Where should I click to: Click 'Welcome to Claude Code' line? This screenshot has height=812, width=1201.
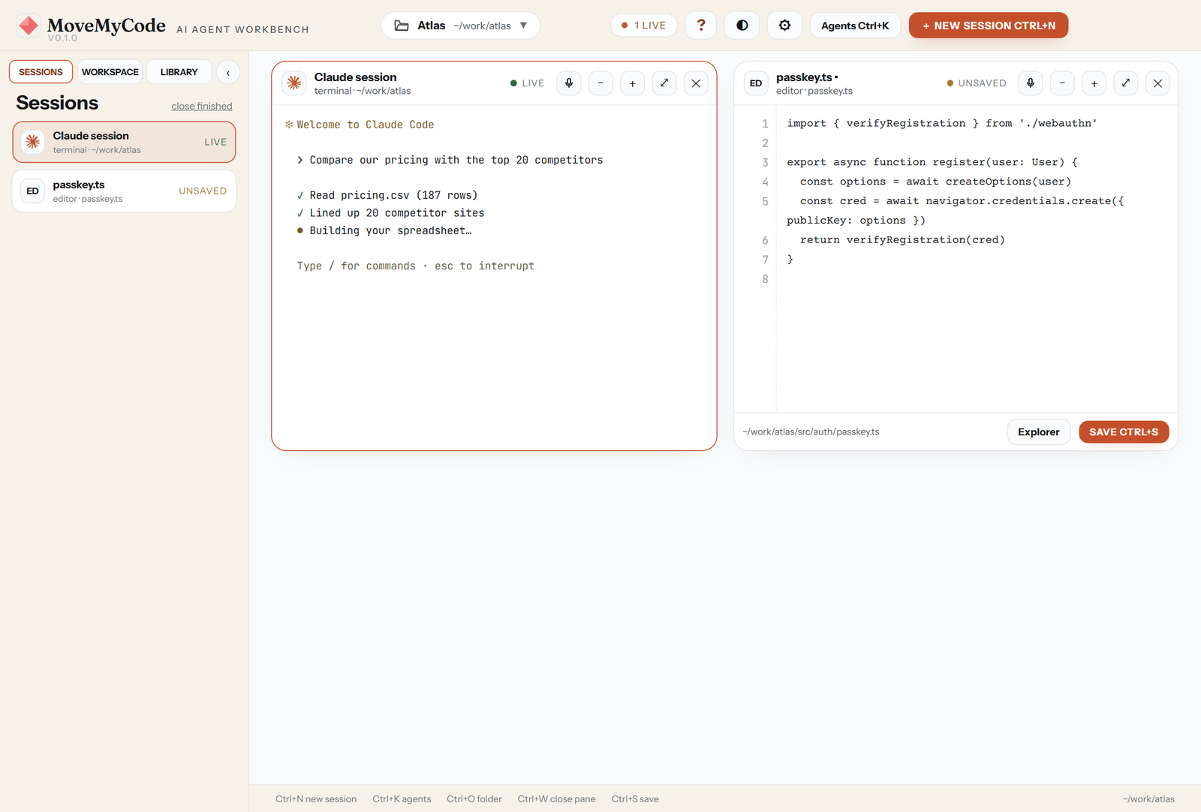click(360, 125)
